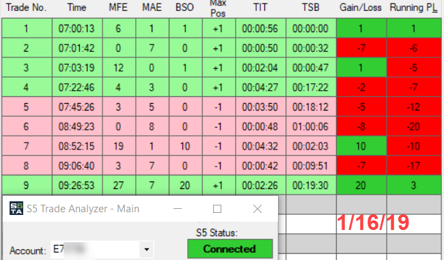Click the MFE value 12 cell
Viewport: 444px width, 260px height.
pyautogui.click(x=119, y=68)
